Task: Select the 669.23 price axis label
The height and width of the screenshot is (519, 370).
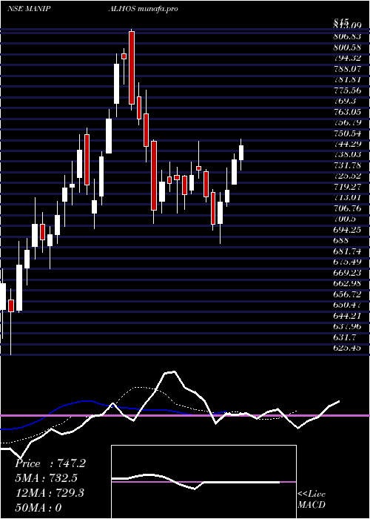Action: [347, 273]
